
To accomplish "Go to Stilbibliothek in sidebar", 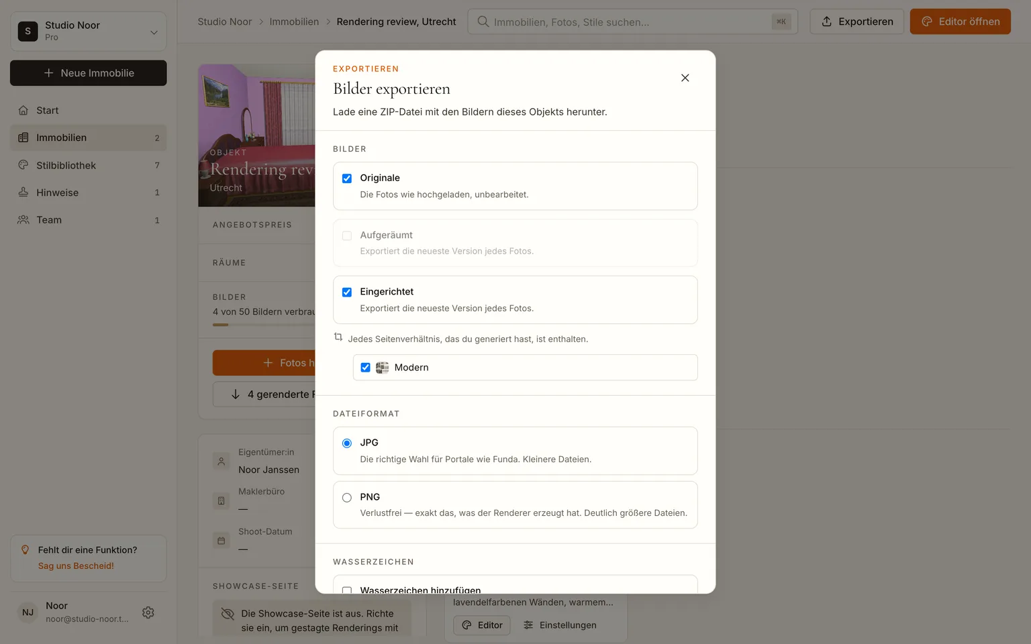I will [x=89, y=165].
